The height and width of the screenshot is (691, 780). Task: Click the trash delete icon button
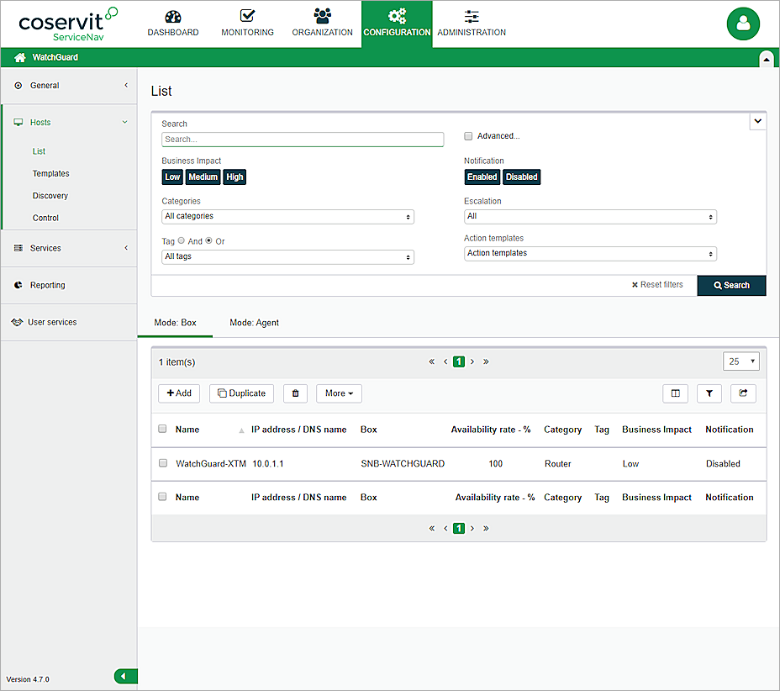(295, 393)
